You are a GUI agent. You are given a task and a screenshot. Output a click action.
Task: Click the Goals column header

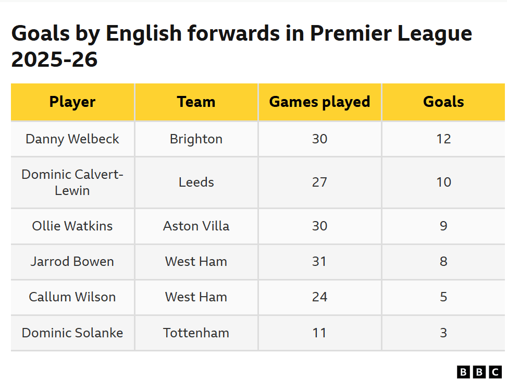coord(443,102)
